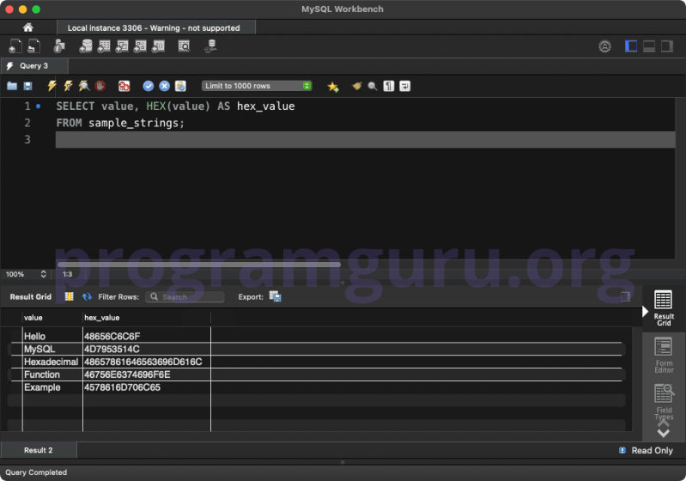Image resolution: width=686 pixels, height=481 pixels.
Task: Save snippet with star icon
Action: [333, 86]
